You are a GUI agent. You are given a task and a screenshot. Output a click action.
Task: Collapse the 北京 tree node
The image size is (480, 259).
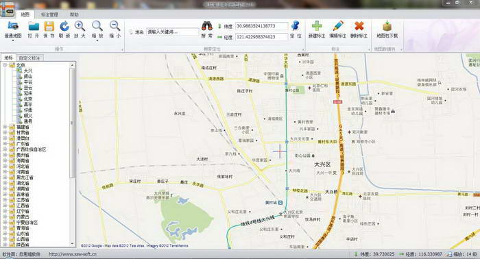point(5,65)
